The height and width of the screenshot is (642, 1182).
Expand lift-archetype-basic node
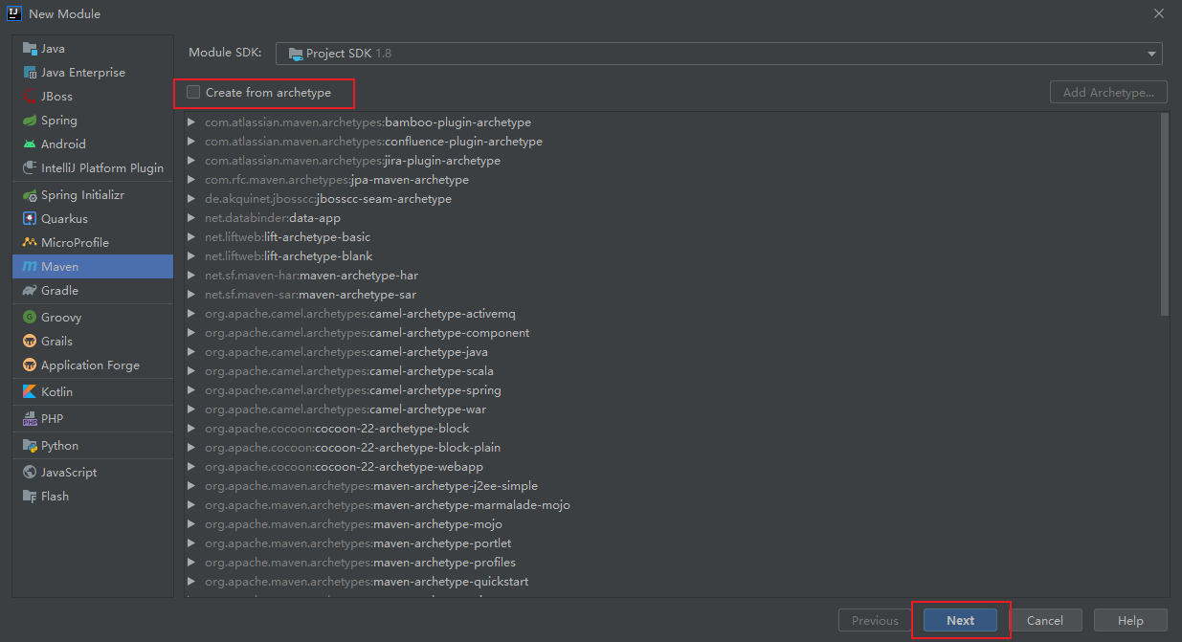[192, 237]
